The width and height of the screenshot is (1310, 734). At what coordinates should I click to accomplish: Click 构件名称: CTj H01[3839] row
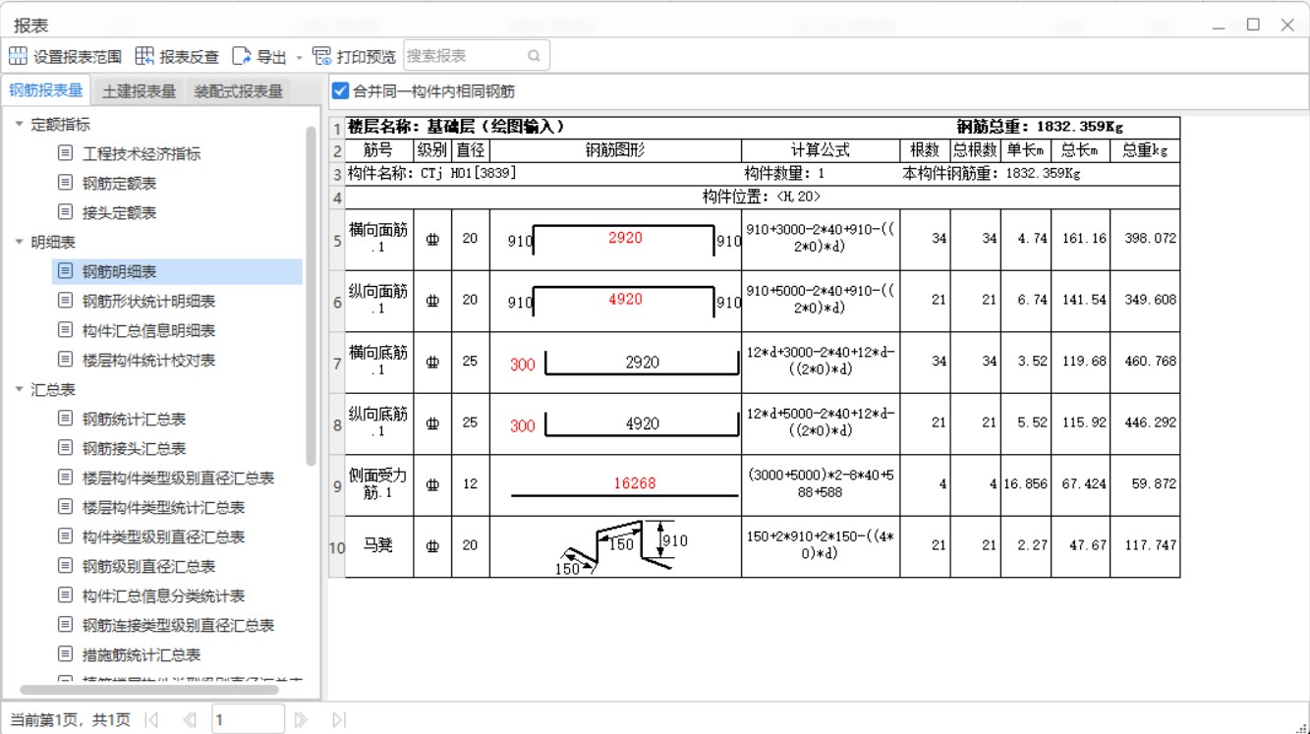pyautogui.click(x=763, y=174)
